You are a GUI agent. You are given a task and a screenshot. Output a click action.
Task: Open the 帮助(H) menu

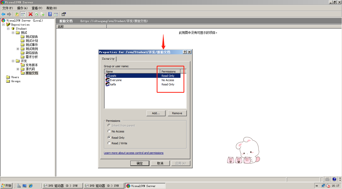[52, 8]
